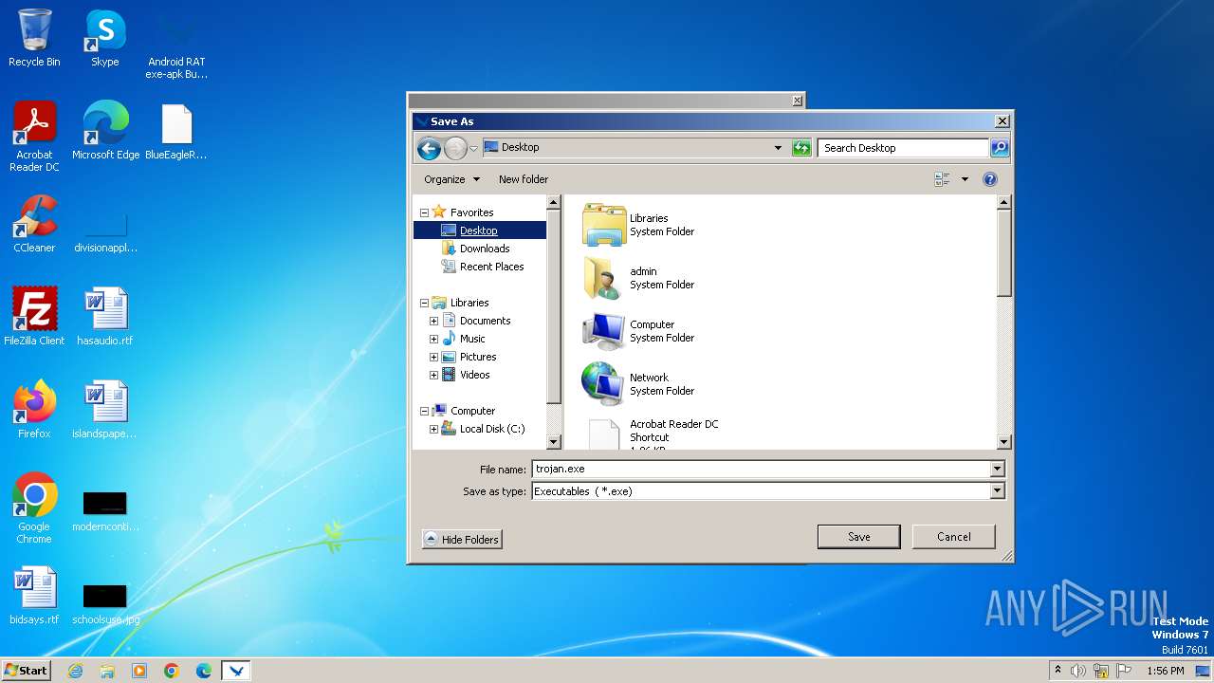
Task: Click Hide Folders button
Action: click(x=462, y=539)
